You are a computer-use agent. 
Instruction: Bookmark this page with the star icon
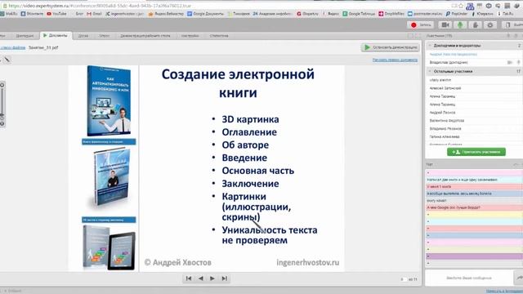click(x=461, y=6)
